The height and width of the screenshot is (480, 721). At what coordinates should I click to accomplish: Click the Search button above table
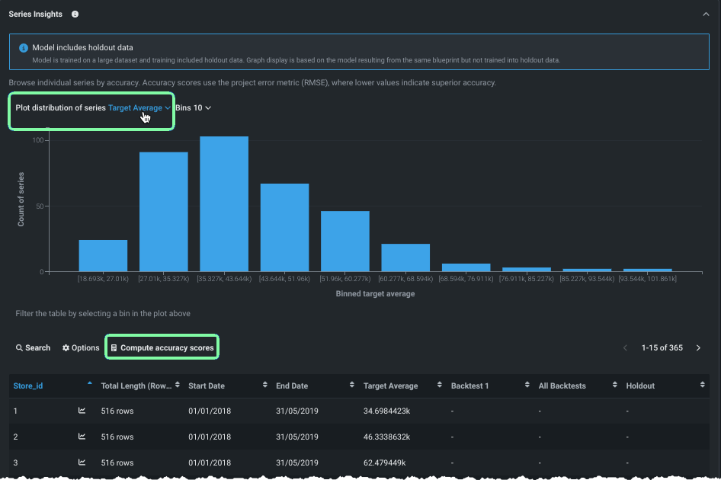coord(33,348)
